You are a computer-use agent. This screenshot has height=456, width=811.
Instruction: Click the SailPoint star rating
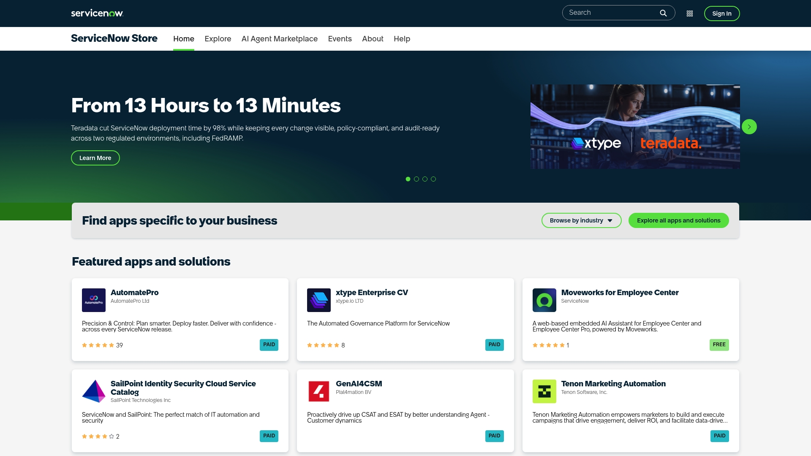click(x=98, y=436)
